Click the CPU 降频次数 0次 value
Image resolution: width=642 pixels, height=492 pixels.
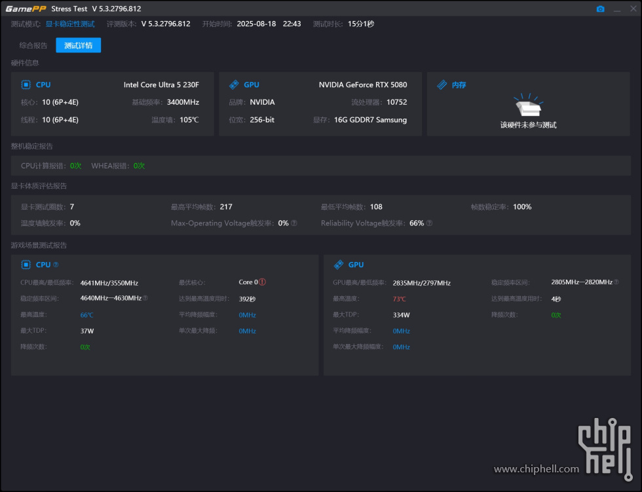coord(85,347)
